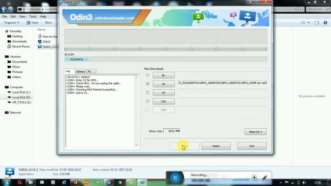The image size is (331, 186).
Task: Open the File menu in Explorer
Action: [5, 17]
